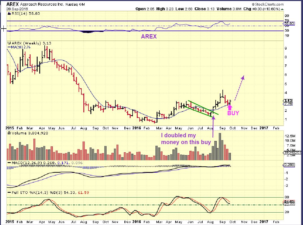Click the Volume 3,804,920 panel label
The height and width of the screenshot is (225, 303).
(x=30, y=133)
